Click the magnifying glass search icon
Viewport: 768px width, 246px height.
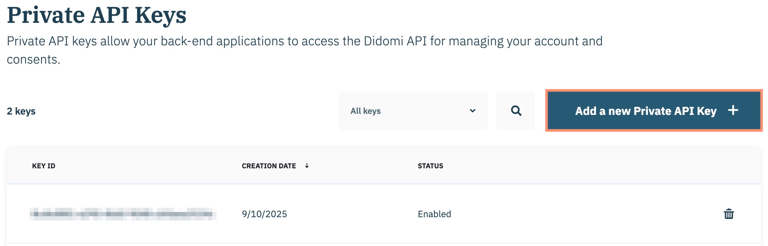[516, 111]
